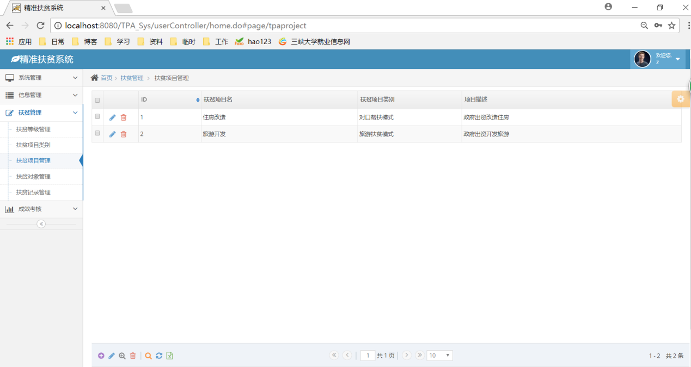Click the footer delete trash icon

pos(133,356)
